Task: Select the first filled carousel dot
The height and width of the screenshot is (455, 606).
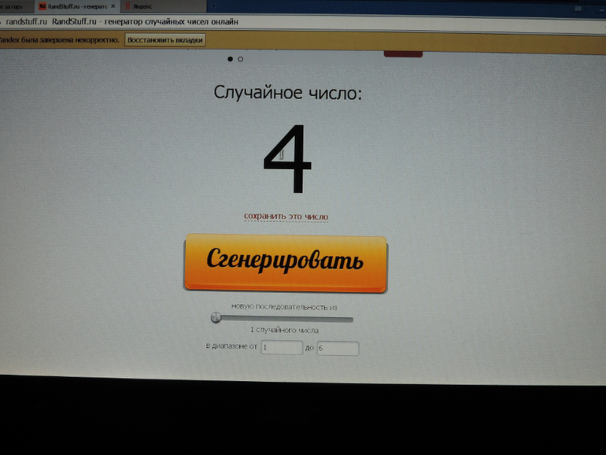Action: click(230, 59)
